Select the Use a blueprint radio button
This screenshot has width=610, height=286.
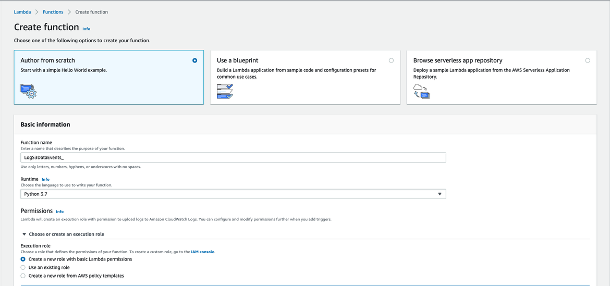391,60
